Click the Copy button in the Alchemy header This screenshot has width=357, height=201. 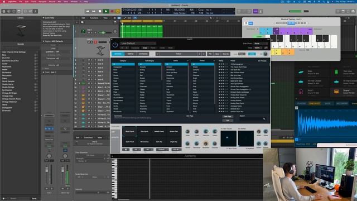(145, 48)
